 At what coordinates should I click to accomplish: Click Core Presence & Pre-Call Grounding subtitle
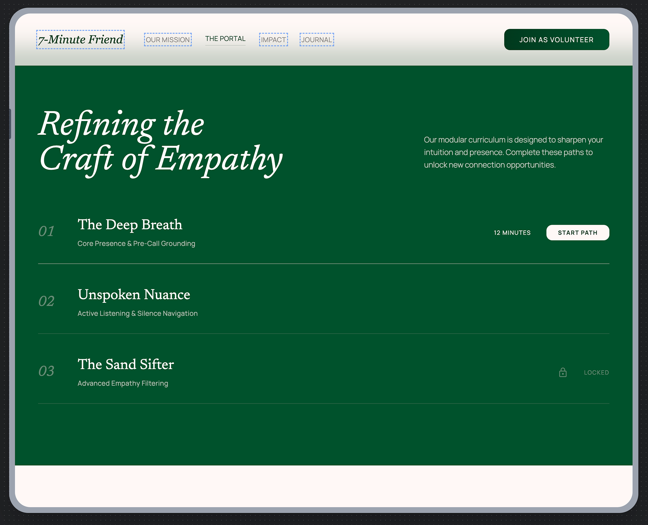click(136, 243)
